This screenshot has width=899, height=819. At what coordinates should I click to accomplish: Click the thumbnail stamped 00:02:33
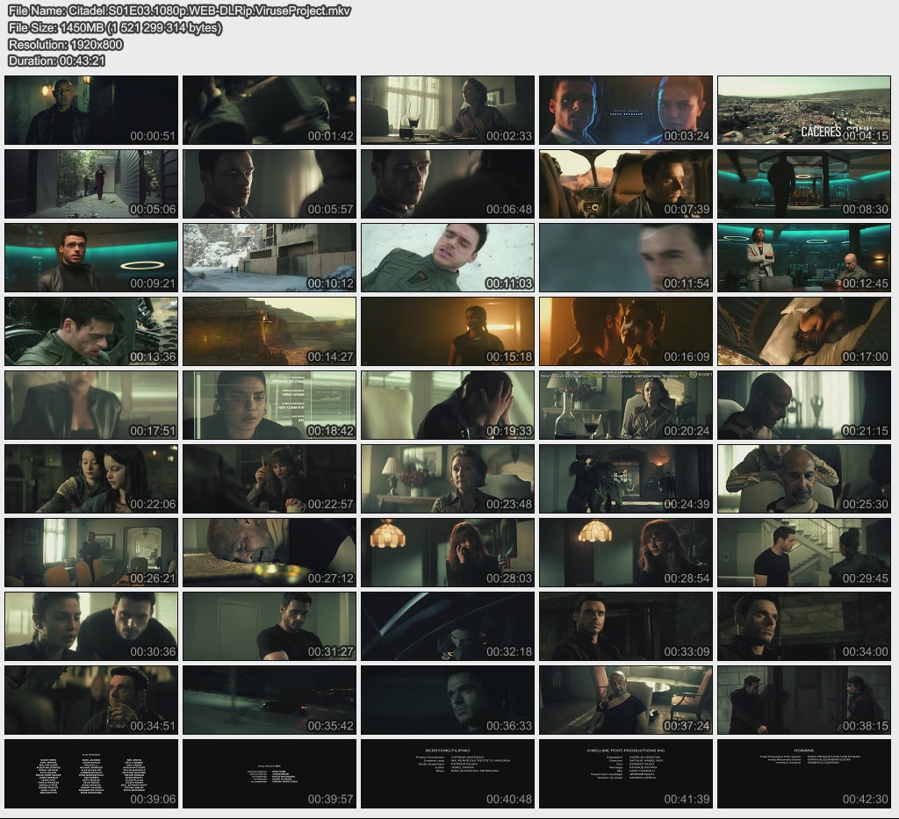[x=448, y=110]
